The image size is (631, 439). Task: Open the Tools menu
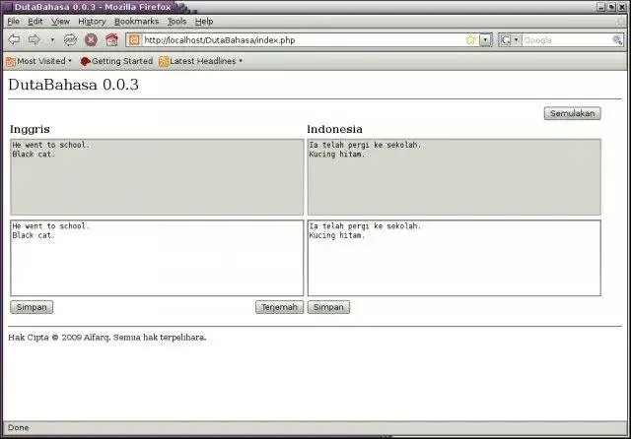pyautogui.click(x=176, y=22)
